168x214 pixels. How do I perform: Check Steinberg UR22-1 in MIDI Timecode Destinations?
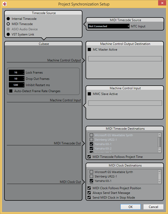pyautogui.click(x=92, y=139)
